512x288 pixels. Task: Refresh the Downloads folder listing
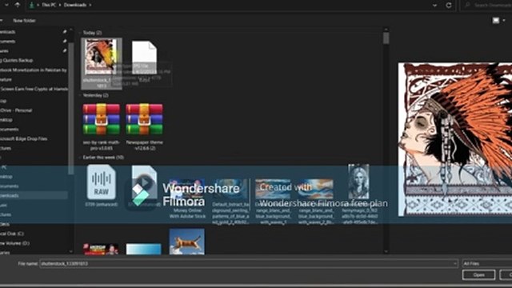[x=449, y=6]
